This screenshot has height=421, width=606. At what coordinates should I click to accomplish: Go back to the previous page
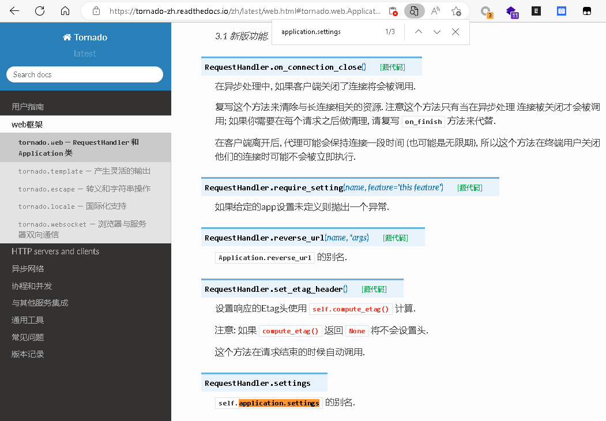pyautogui.click(x=14, y=11)
